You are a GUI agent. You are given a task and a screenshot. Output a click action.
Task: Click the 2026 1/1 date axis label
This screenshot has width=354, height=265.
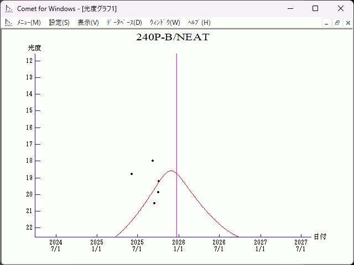(x=178, y=245)
